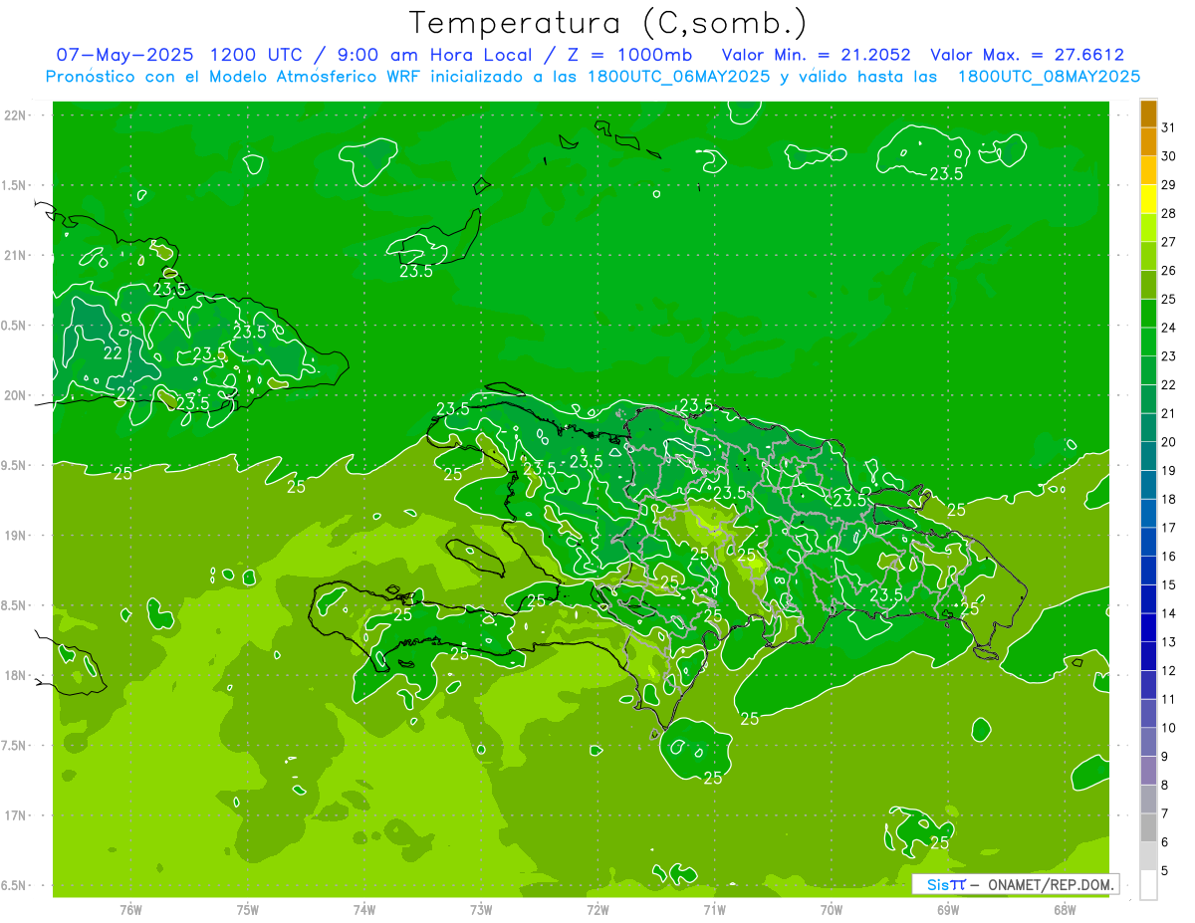Click the 69W longitude axis label
Viewport: 1195px width, 923px height.
tap(948, 909)
